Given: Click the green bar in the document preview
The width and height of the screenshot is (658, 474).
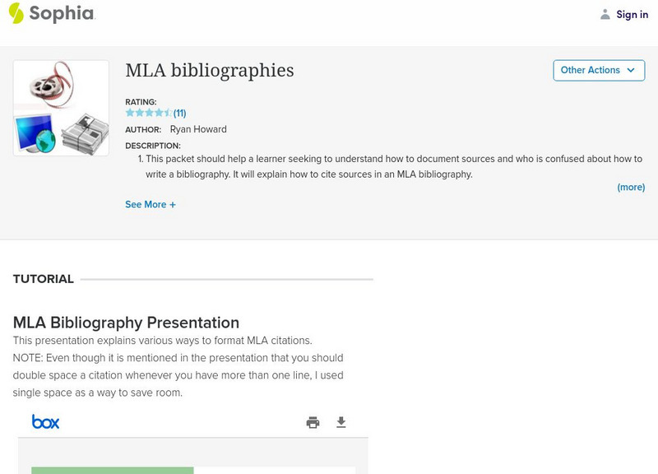Looking at the screenshot, I should 112,470.
